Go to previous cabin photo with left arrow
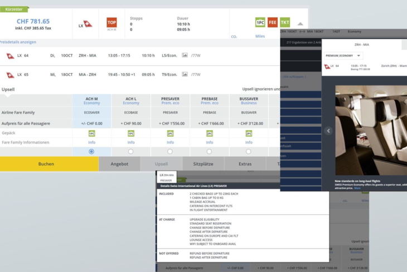Image resolution: width=407 pixels, height=272 pixels. click(328, 131)
